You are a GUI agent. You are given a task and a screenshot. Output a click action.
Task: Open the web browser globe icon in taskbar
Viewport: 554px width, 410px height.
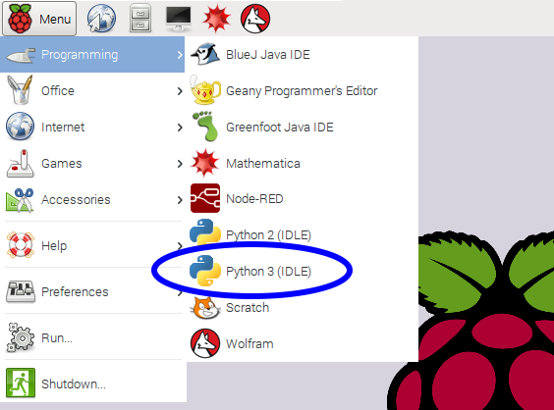click(x=101, y=19)
